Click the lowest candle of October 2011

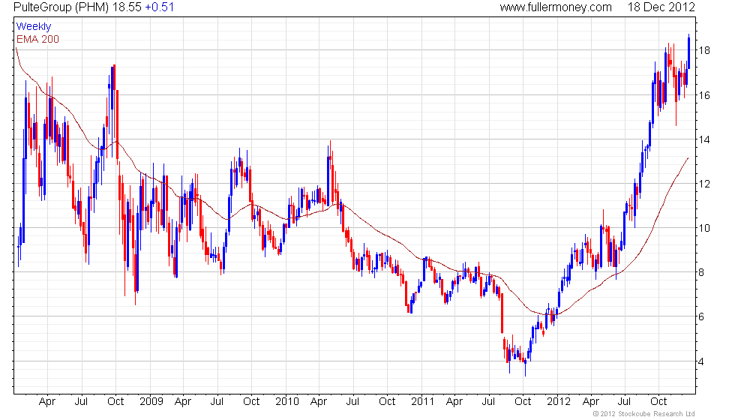click(x=526, y=367)
